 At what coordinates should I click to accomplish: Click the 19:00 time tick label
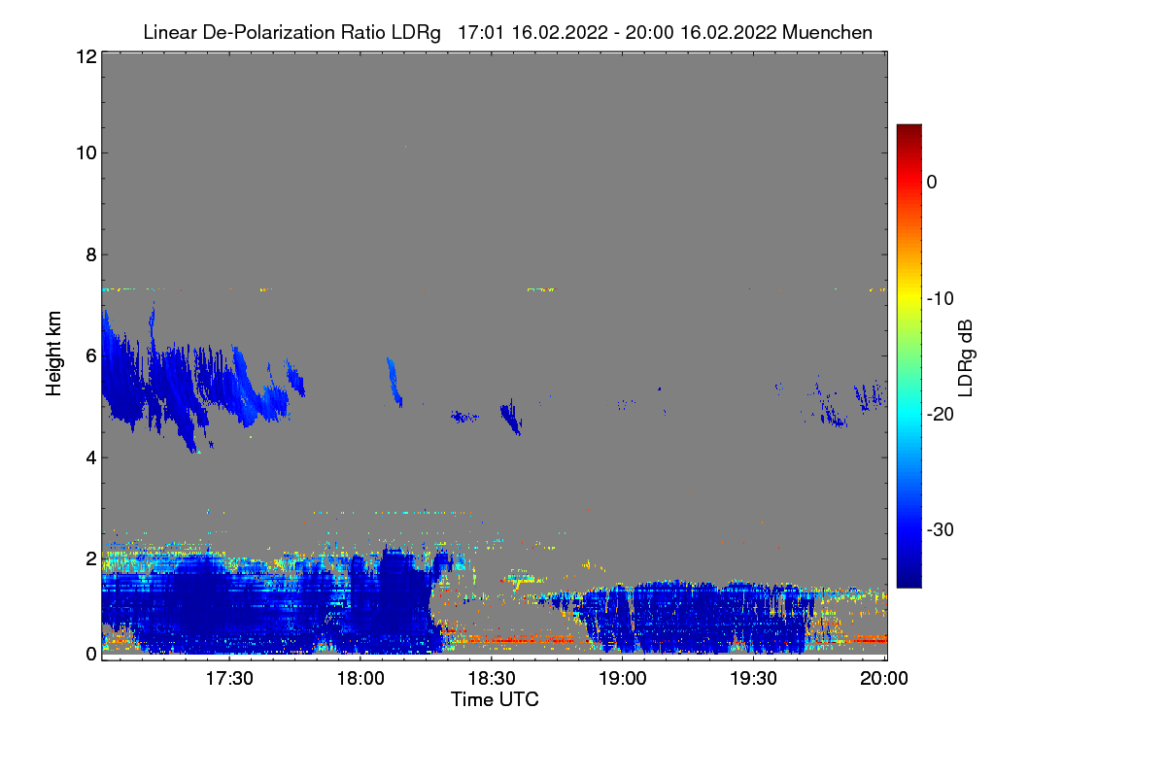pos(624,679)
